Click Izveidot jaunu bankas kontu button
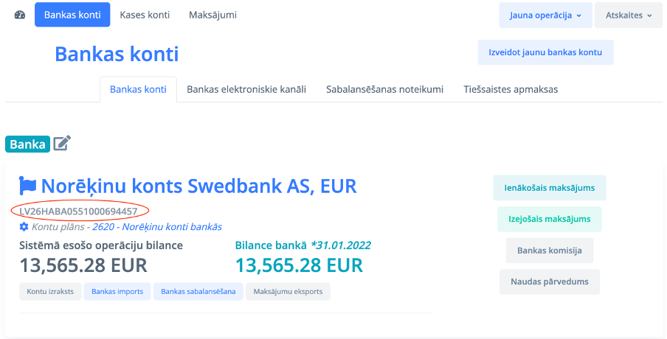 click(x=545, y=52)
